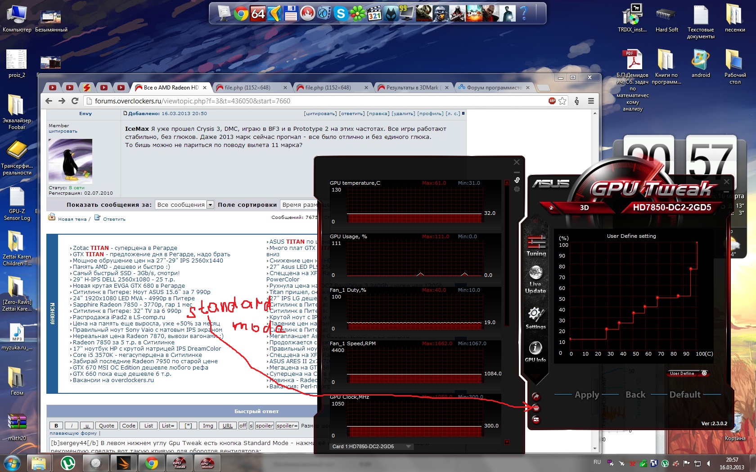Open the 'Время размещения' sort dropdown

(299, 205)
